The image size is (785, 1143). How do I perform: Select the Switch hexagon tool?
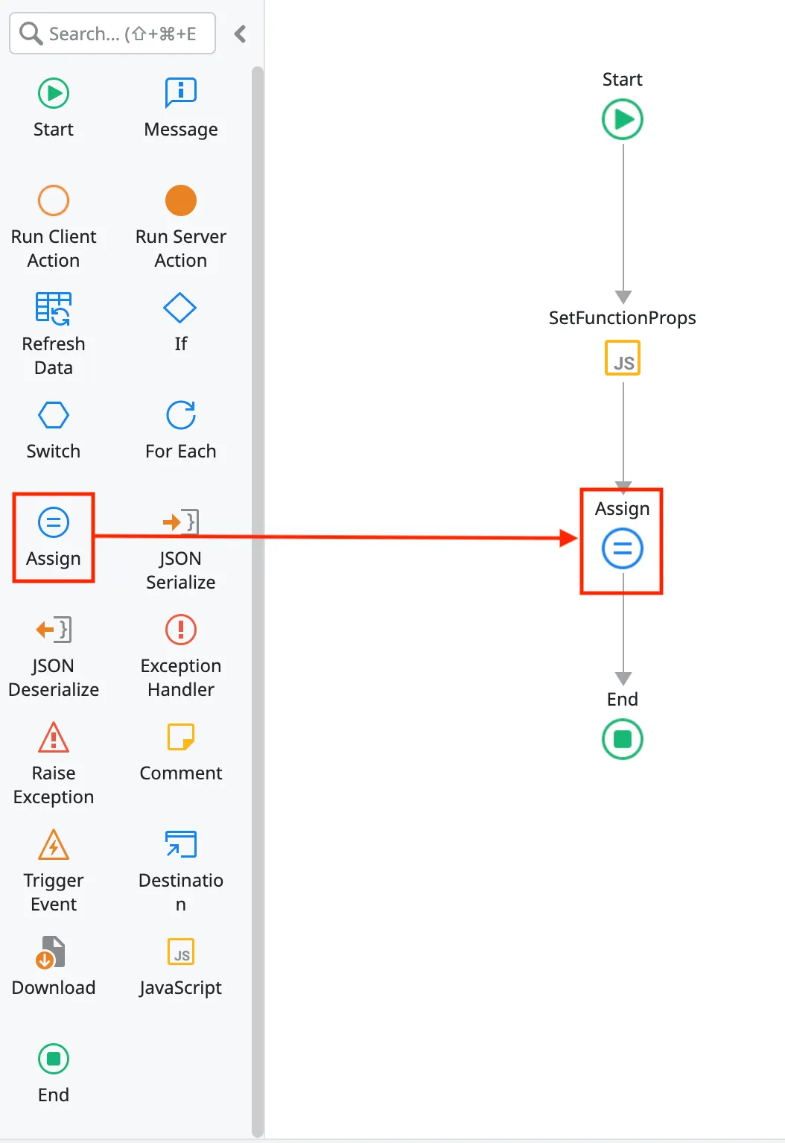click(x=54, y=416)
